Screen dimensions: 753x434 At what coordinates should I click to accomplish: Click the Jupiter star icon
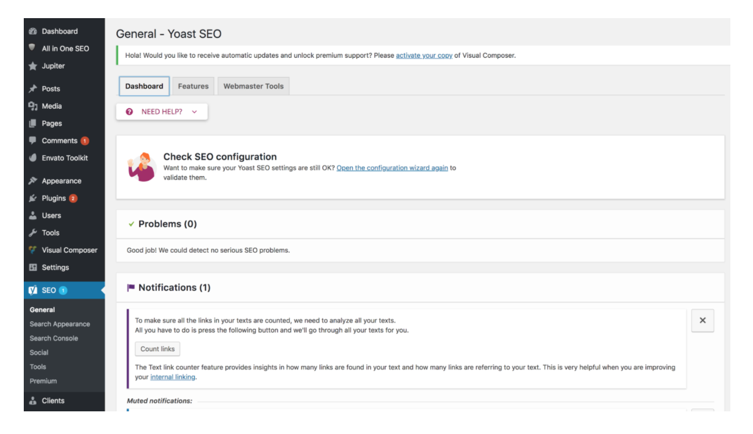33,66
